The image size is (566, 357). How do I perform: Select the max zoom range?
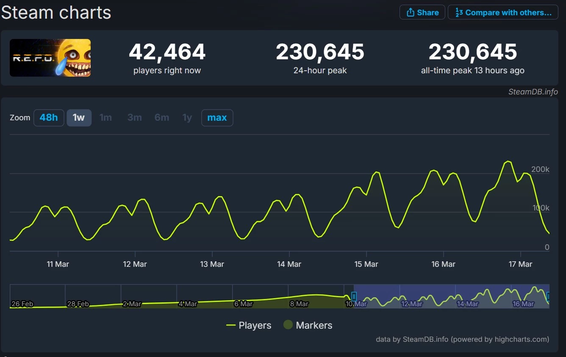[217, 118]
